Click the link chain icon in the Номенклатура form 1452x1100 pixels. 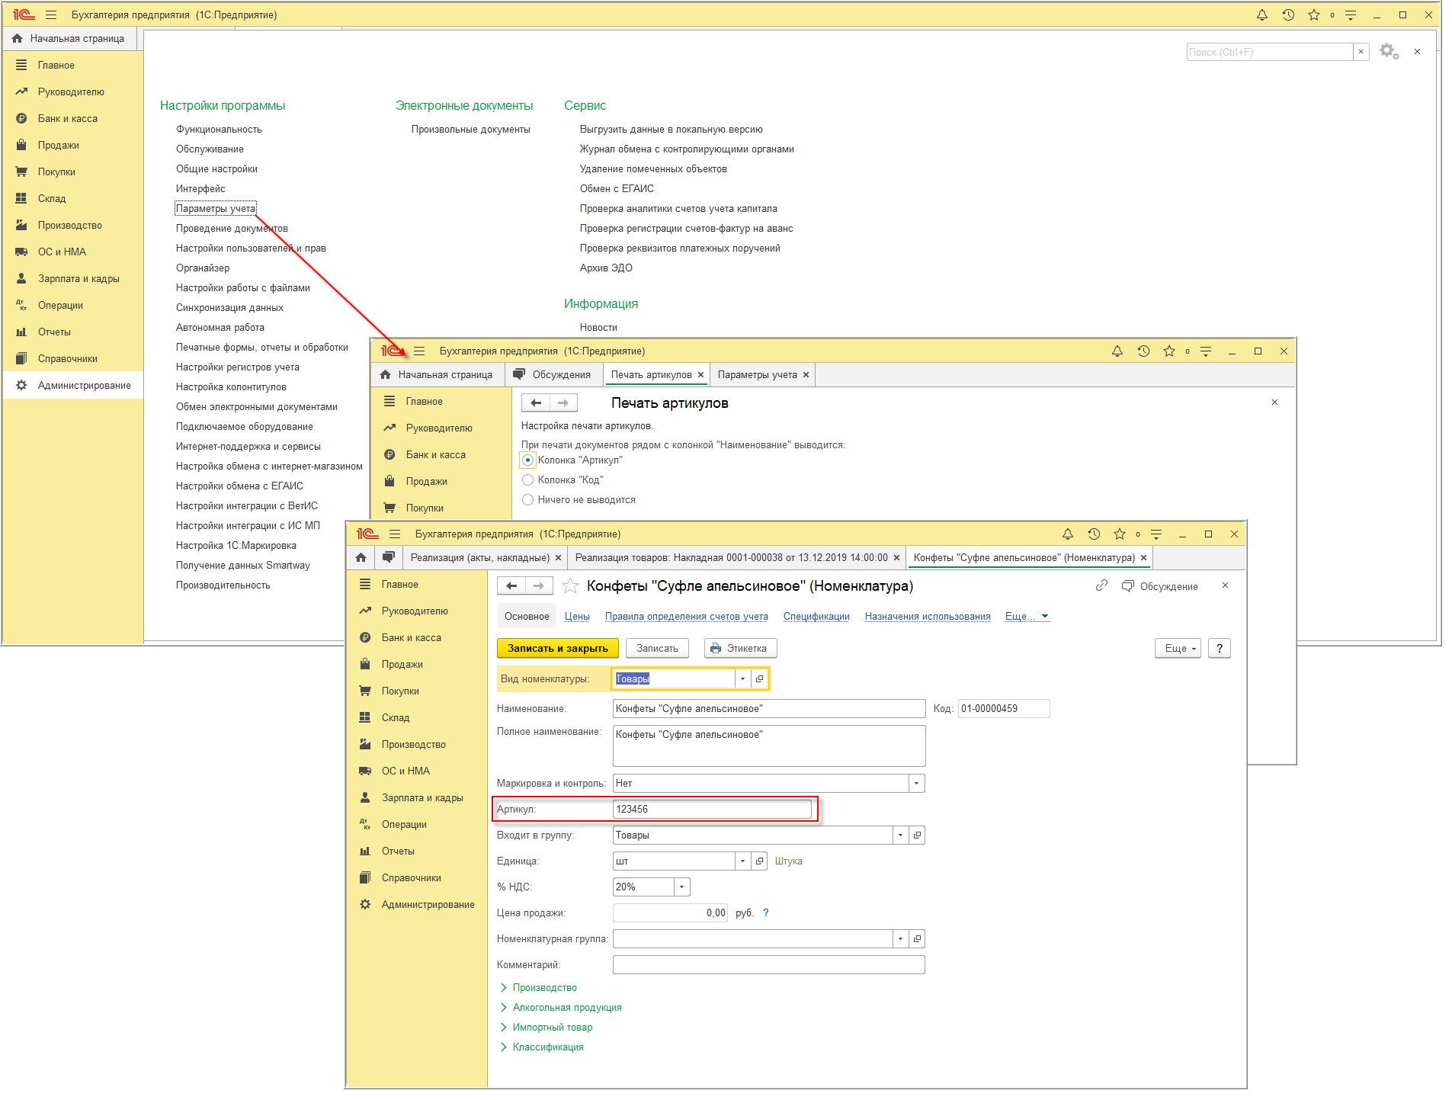coord(1101,586)
